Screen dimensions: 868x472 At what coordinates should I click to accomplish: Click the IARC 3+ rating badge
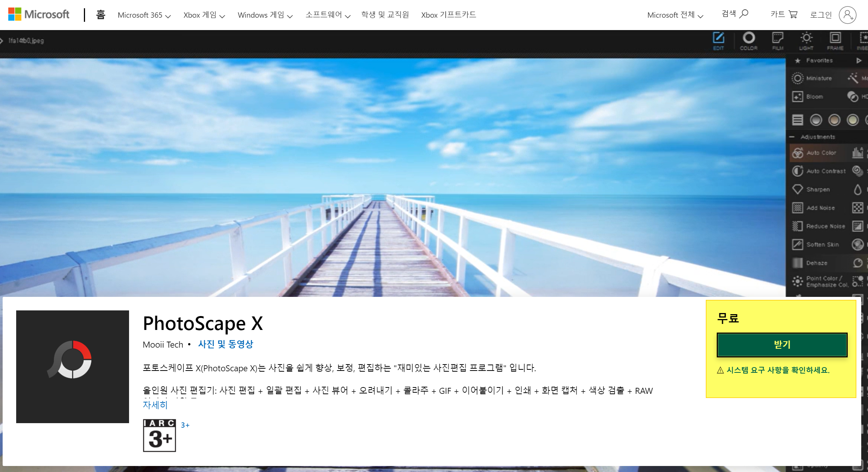[160, 435]
